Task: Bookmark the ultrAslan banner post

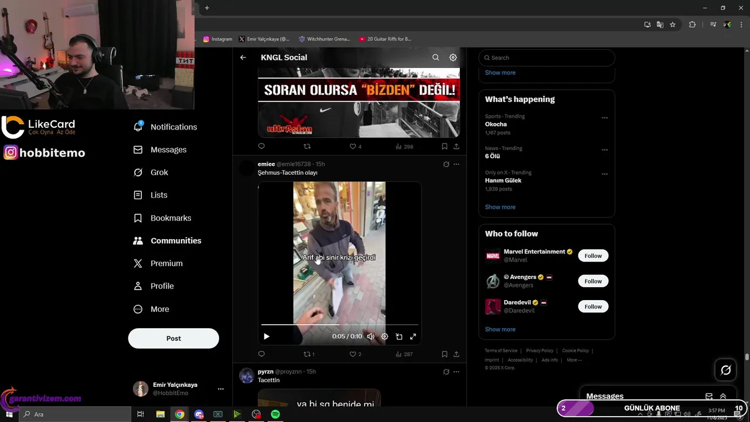Action: click(x=445, y=147)
